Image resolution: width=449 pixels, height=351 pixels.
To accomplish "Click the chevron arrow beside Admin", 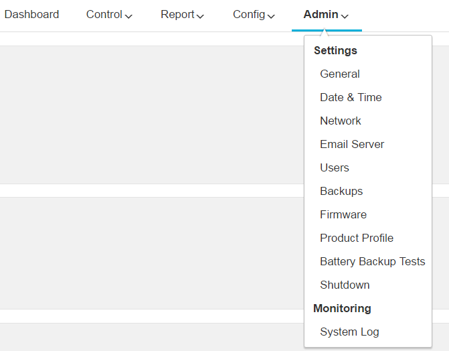I will pos(345,16).
